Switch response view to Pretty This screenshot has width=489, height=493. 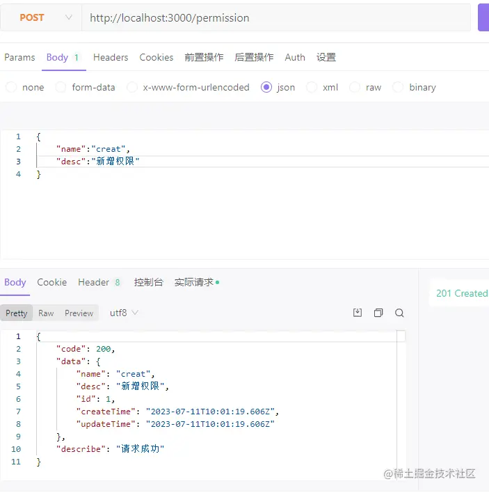click(16, 313)
